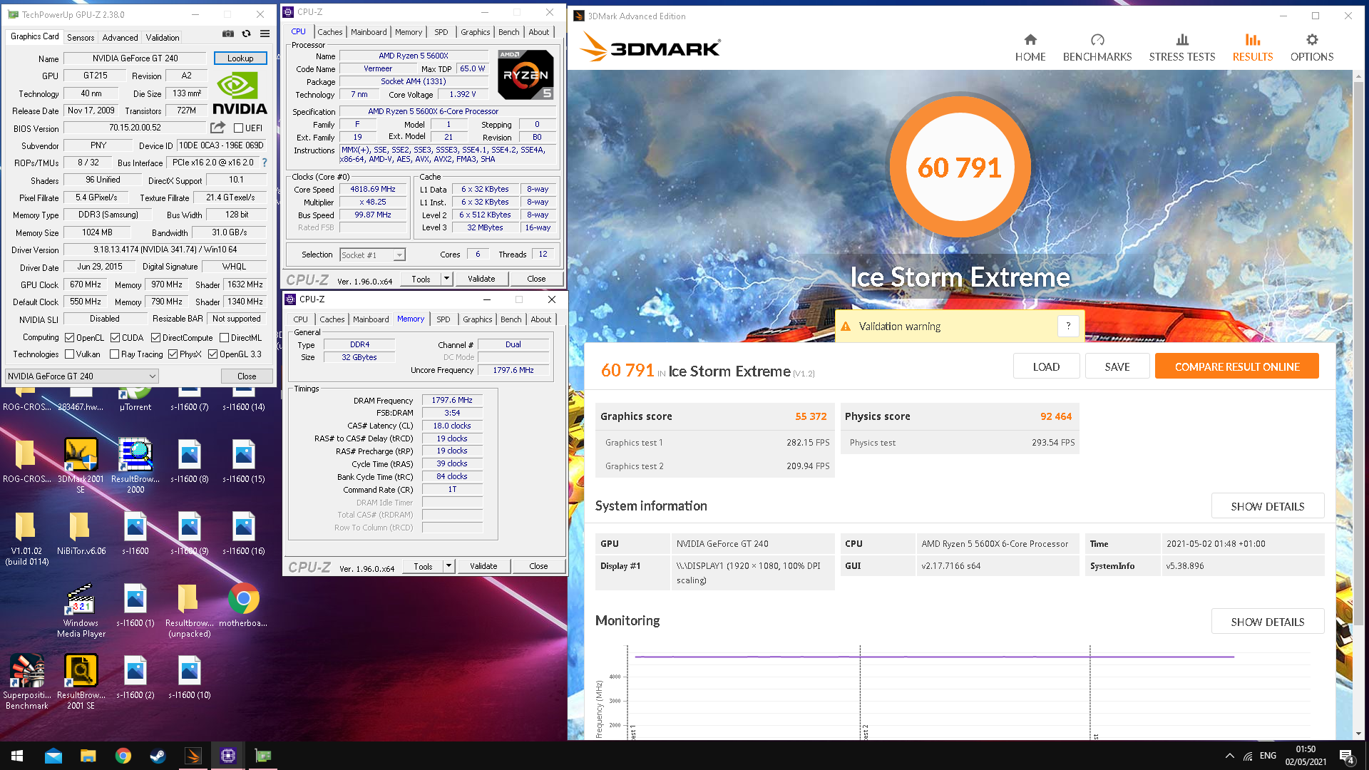1369x770 pixels.
Task: Open Windows Start menu
Action: click(x=17, y=756)
